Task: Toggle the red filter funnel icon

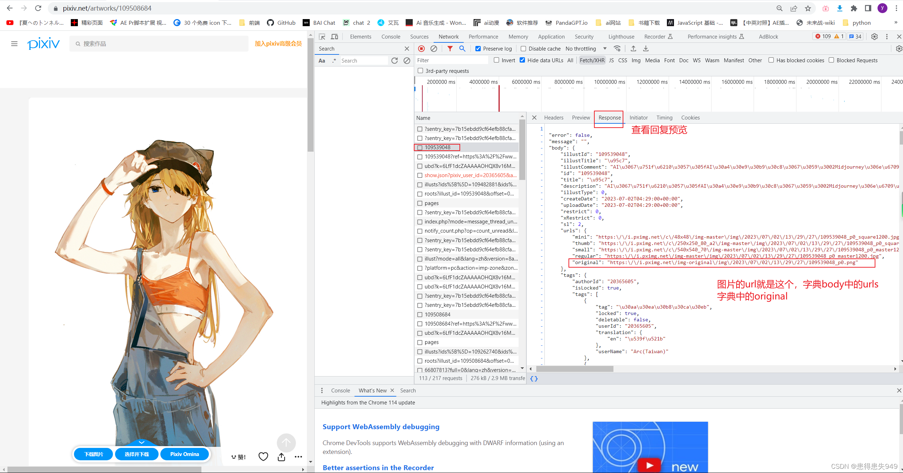Action: (x=450, y=49)
